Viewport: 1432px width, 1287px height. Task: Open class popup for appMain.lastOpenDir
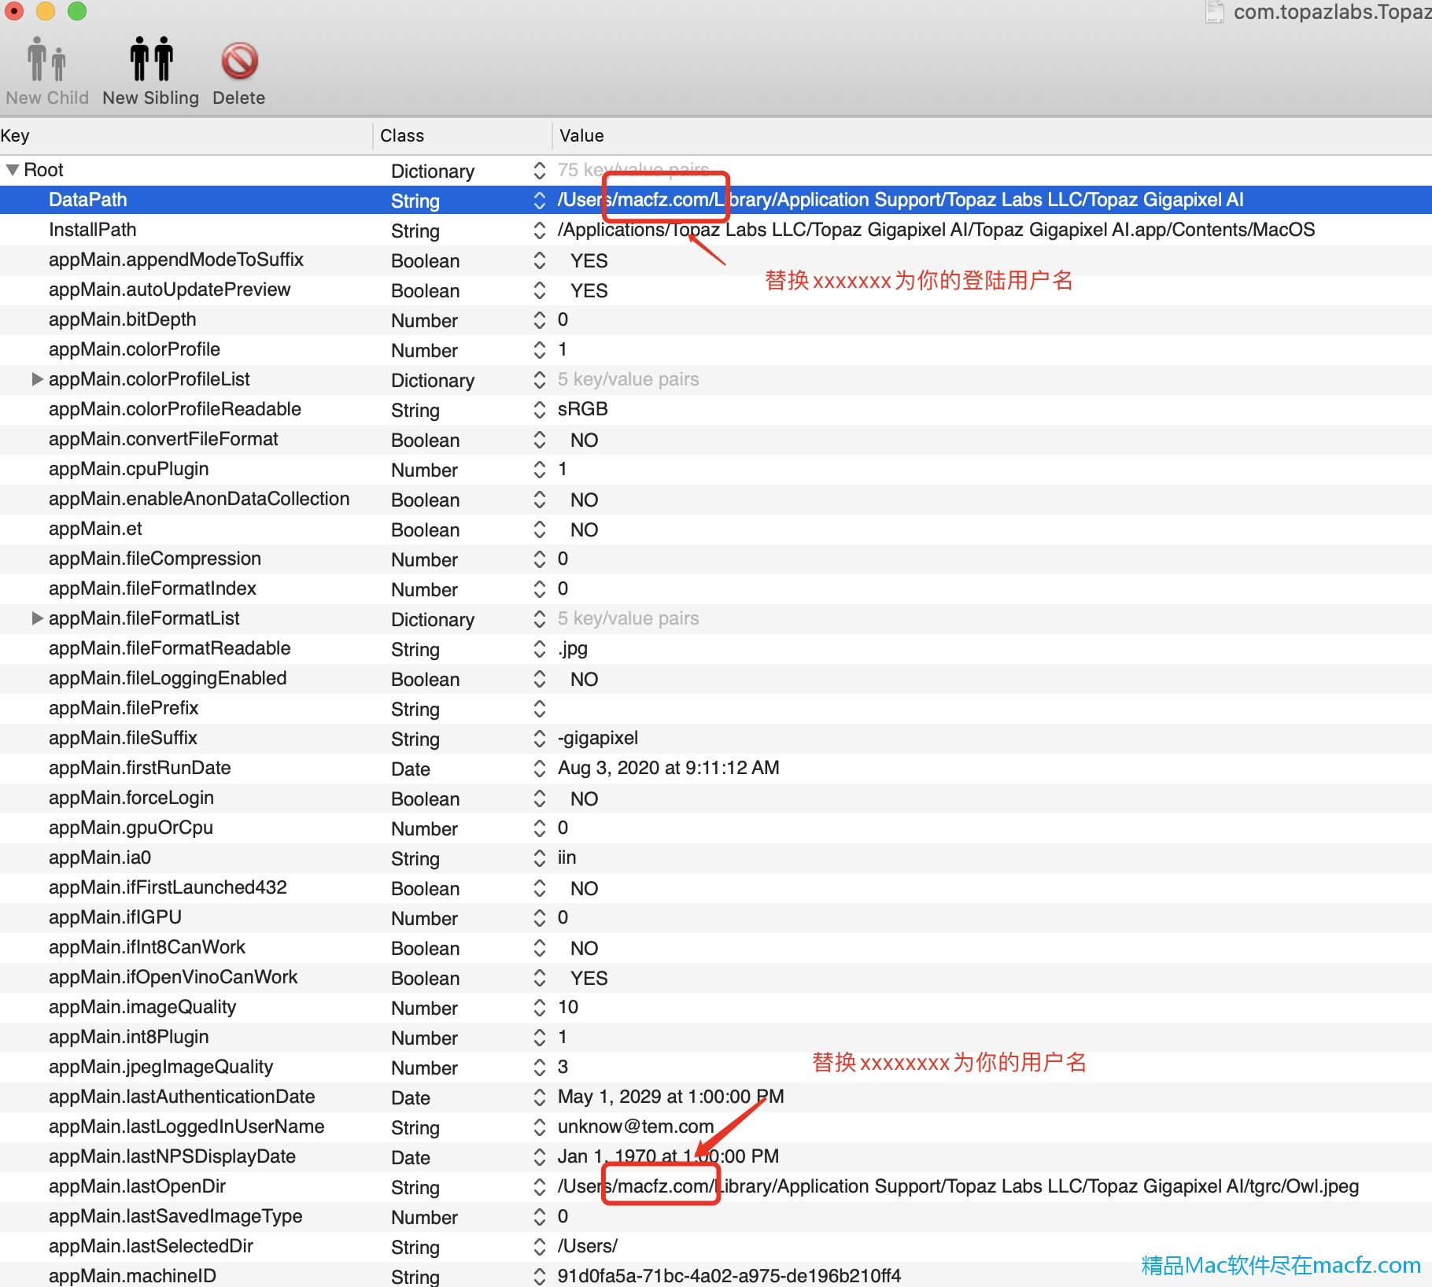point(539,1186)
